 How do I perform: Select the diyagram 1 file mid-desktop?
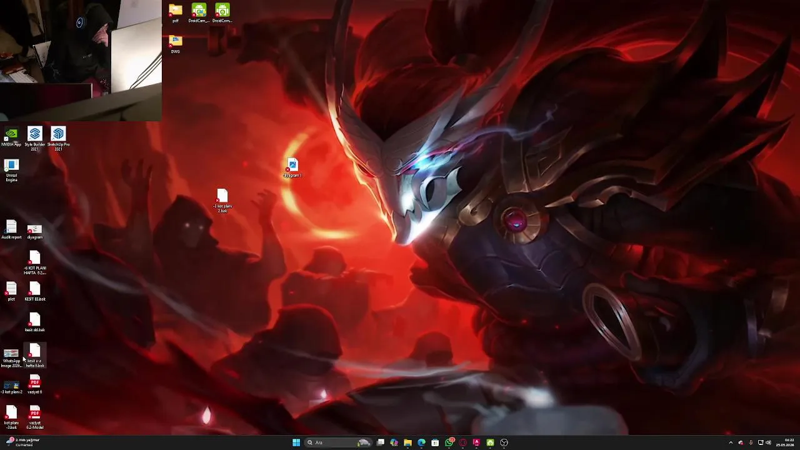click(x=292, y=168)
